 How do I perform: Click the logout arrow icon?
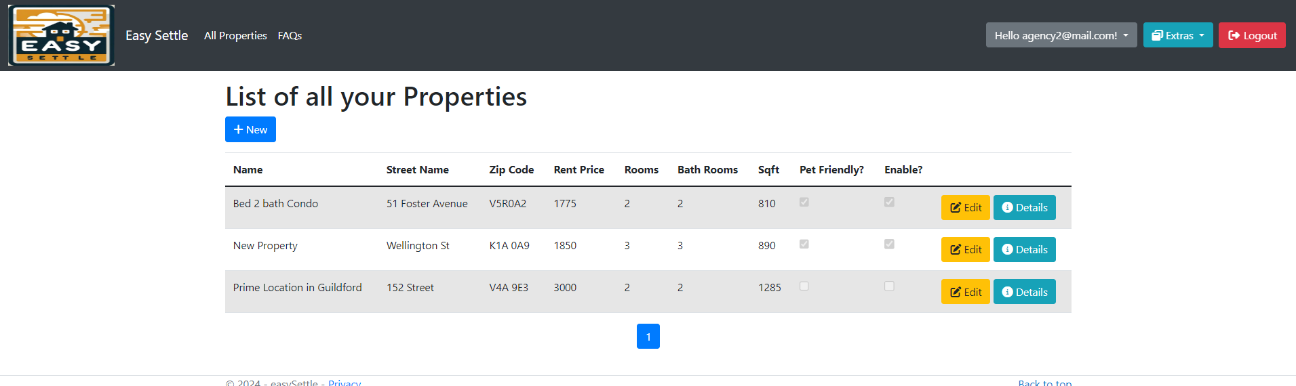click(1234, 36)
